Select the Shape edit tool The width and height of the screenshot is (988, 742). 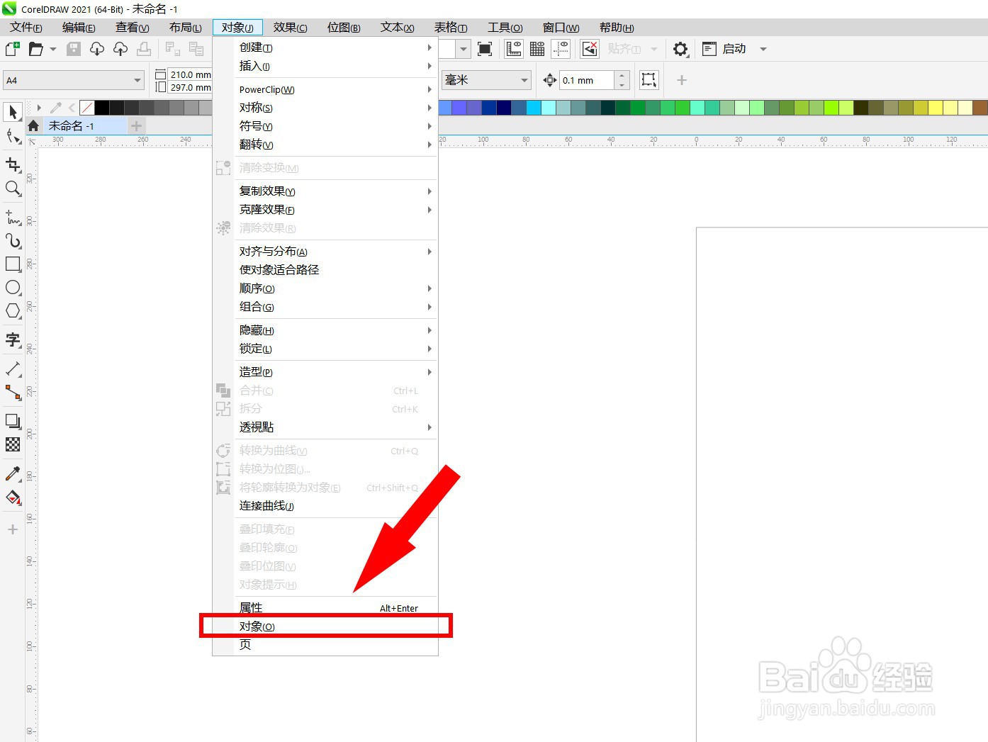tap(13, 136)
